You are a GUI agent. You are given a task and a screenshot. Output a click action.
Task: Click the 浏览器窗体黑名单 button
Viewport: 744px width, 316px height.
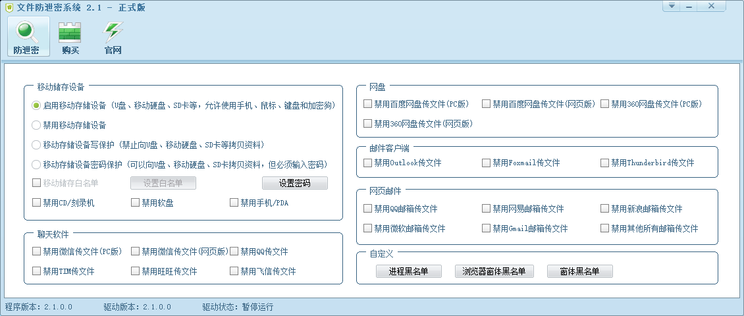click(x=494, y=271)
